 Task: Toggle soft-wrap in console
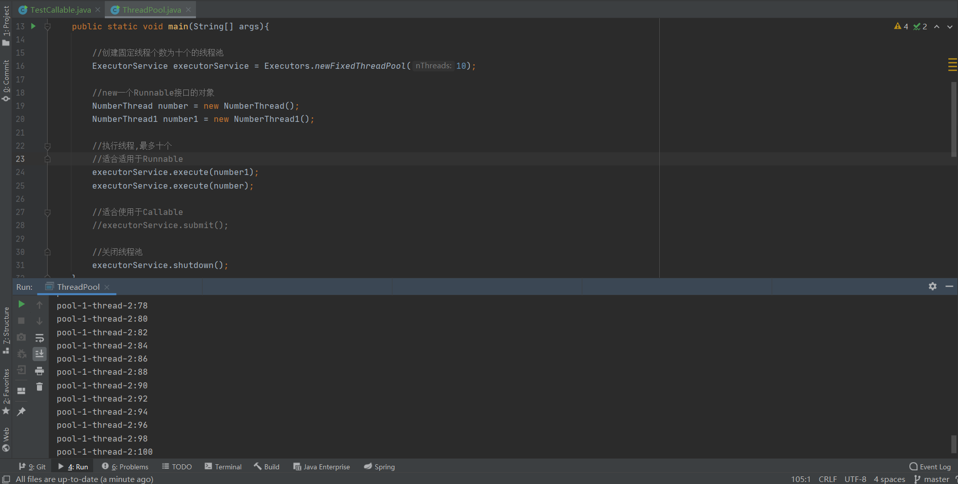[39, 338]
